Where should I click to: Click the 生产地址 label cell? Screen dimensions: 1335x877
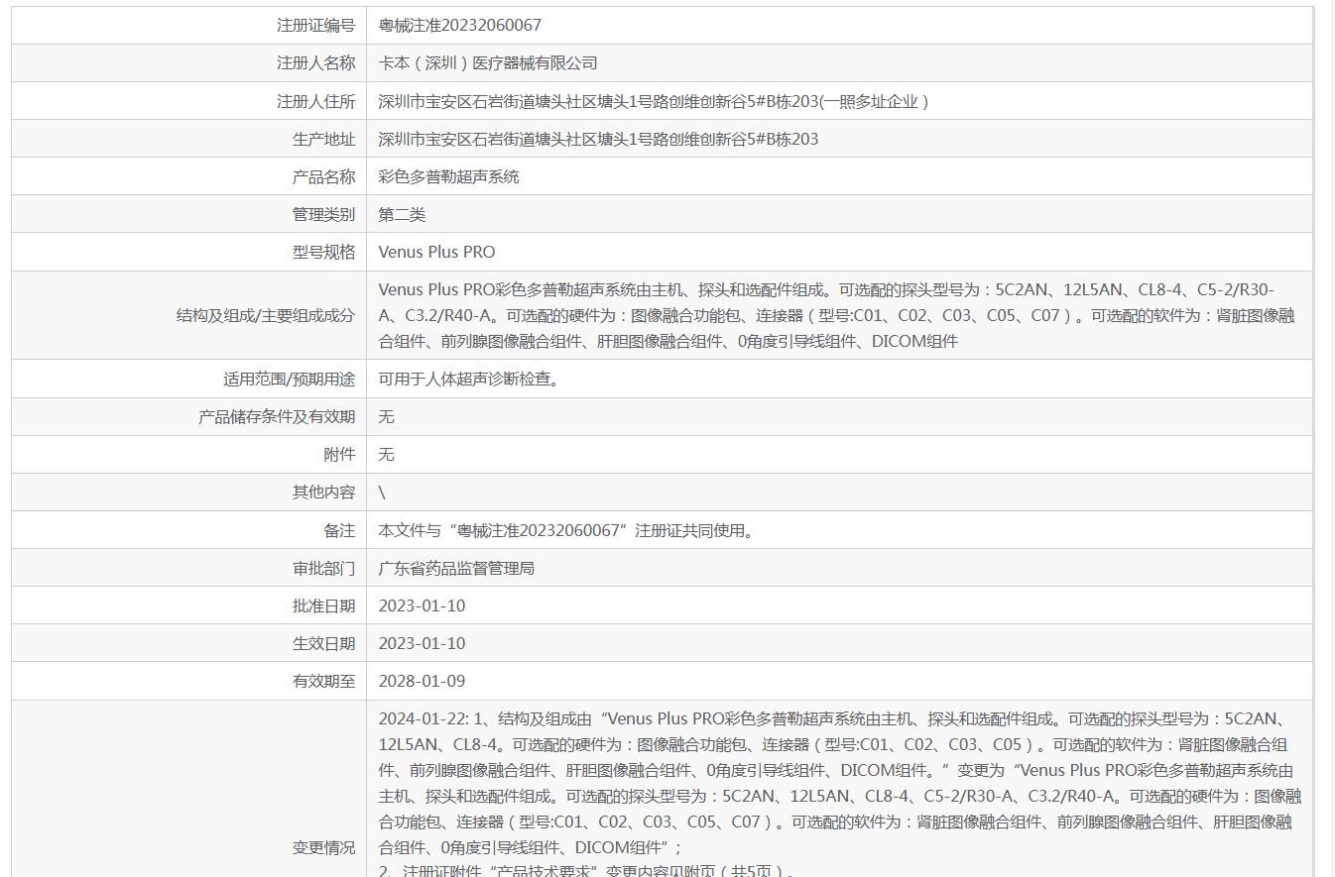pyautogui.click(x=188, y=139)
